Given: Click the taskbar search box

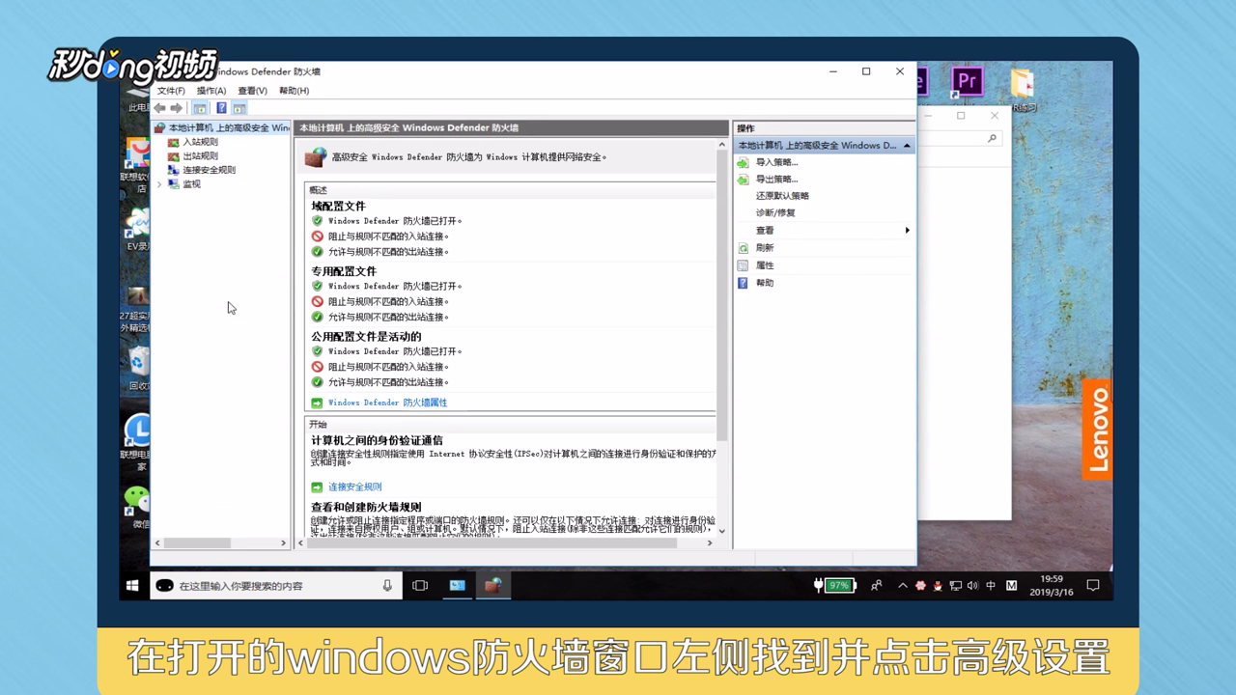Looking at the screenshot, I should (275, 585).
